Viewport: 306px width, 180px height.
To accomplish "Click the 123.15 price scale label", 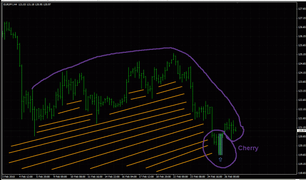I will (302, 91).
